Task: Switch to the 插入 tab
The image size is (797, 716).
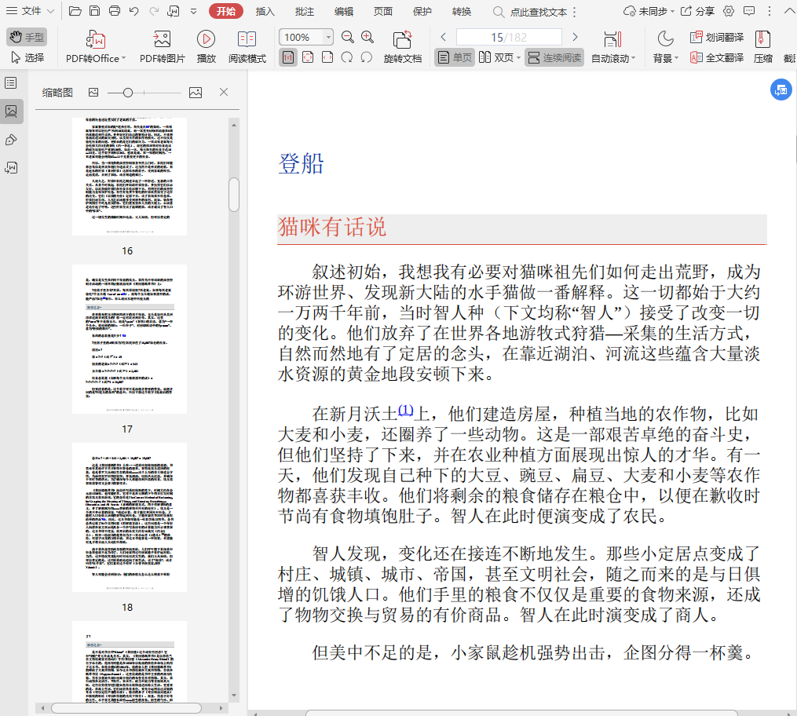Action: (x=265, y=11)
